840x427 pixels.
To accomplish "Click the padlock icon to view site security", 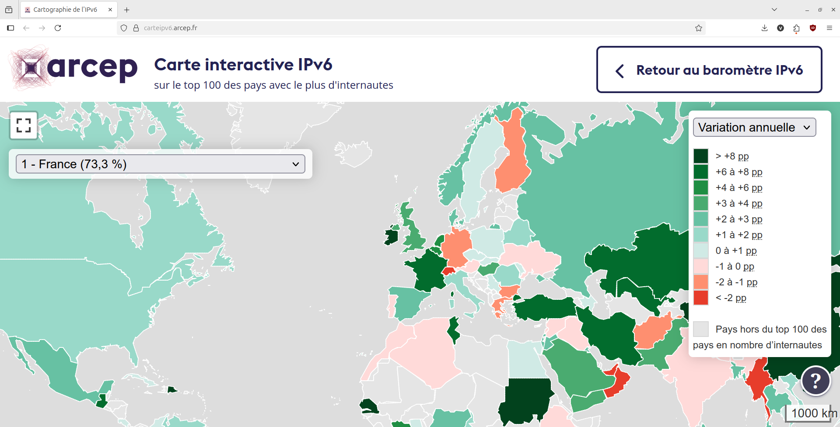I will [x=136, y=28].
